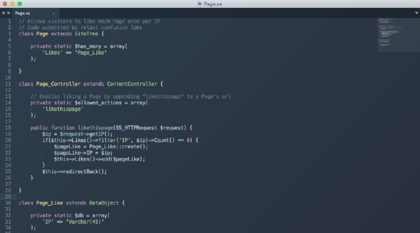Click 'ContentController' on line 11
The width and height of the screenshot is (420, 233).
click(x=132, y=84)
